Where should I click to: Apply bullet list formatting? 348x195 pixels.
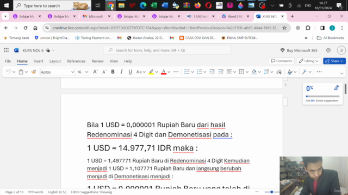click(187, 72)
